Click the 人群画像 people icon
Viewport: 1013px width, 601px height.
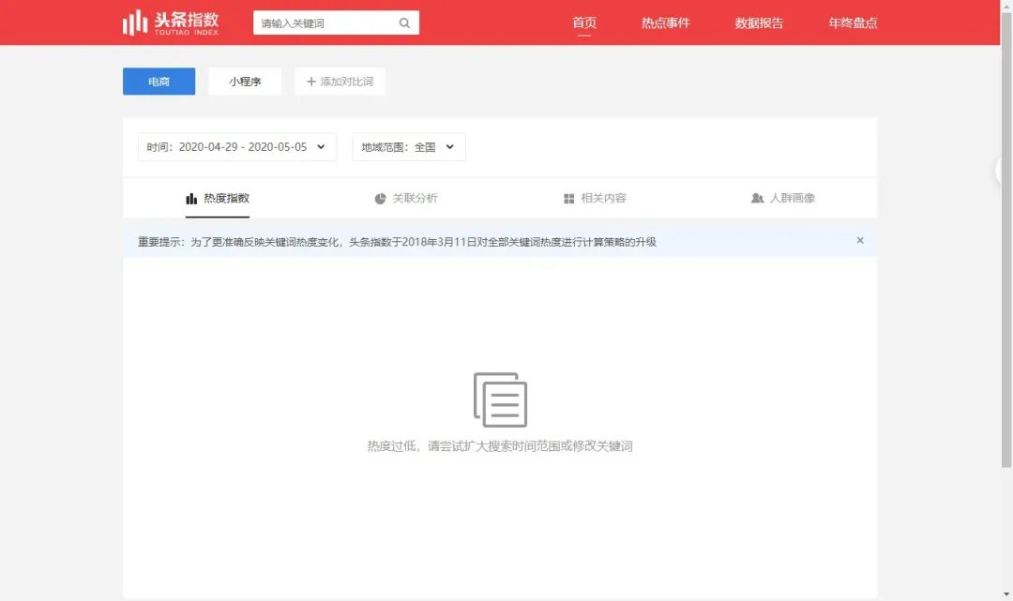point(757,198)
